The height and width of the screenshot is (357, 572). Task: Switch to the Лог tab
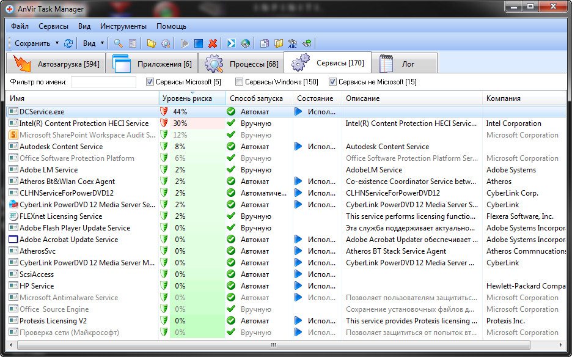[x=405, y=64]
